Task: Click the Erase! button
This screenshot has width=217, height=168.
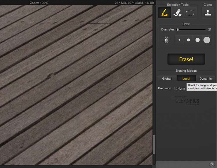Action: [186, 59]
